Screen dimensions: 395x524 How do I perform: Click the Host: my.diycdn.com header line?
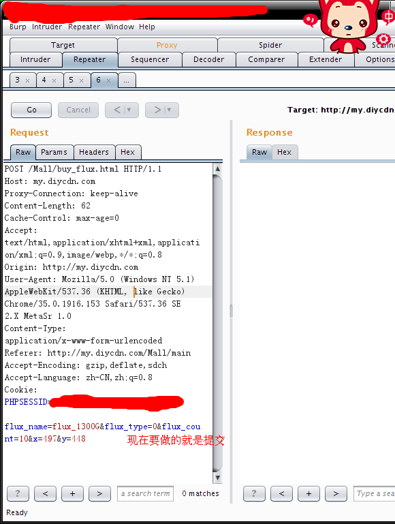[50, 181]
